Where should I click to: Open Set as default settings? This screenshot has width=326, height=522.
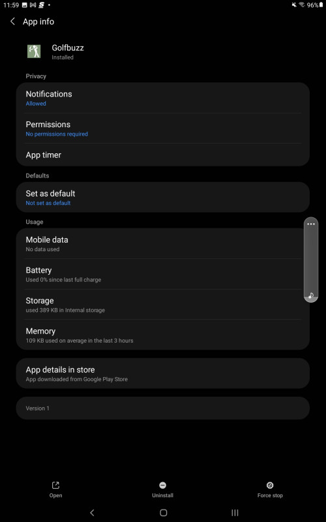pyautogui.click(x=163, y=197)
